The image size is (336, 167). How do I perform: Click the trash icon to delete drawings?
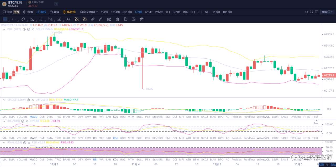(141, 19)
